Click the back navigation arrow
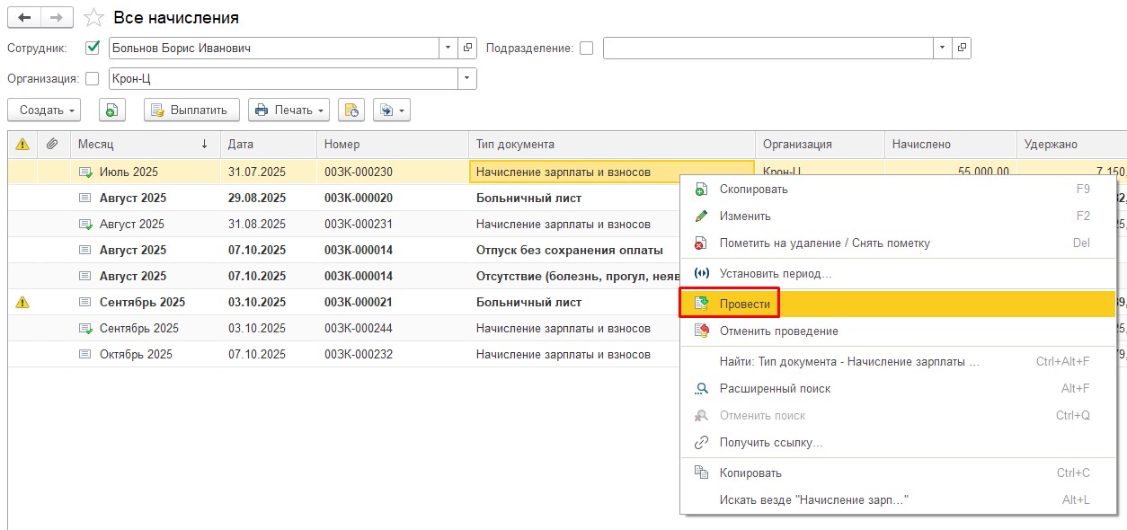Image resolution: width=1127 pixels, height=530 pixels. coord(24,18)
